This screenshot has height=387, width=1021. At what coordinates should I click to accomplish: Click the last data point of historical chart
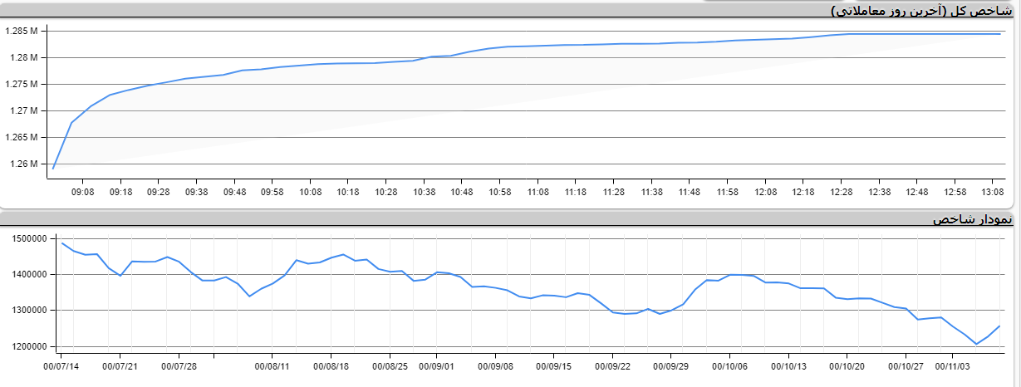click(999, 326)
